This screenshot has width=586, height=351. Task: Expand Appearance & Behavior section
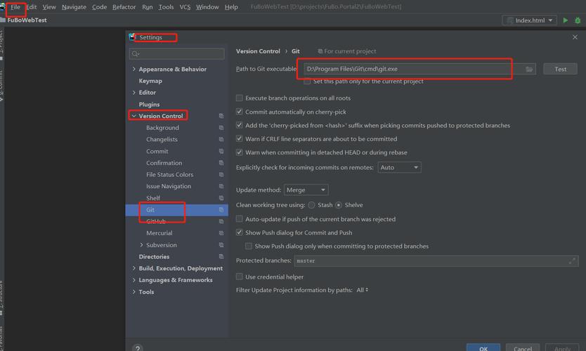click(134, 69)
